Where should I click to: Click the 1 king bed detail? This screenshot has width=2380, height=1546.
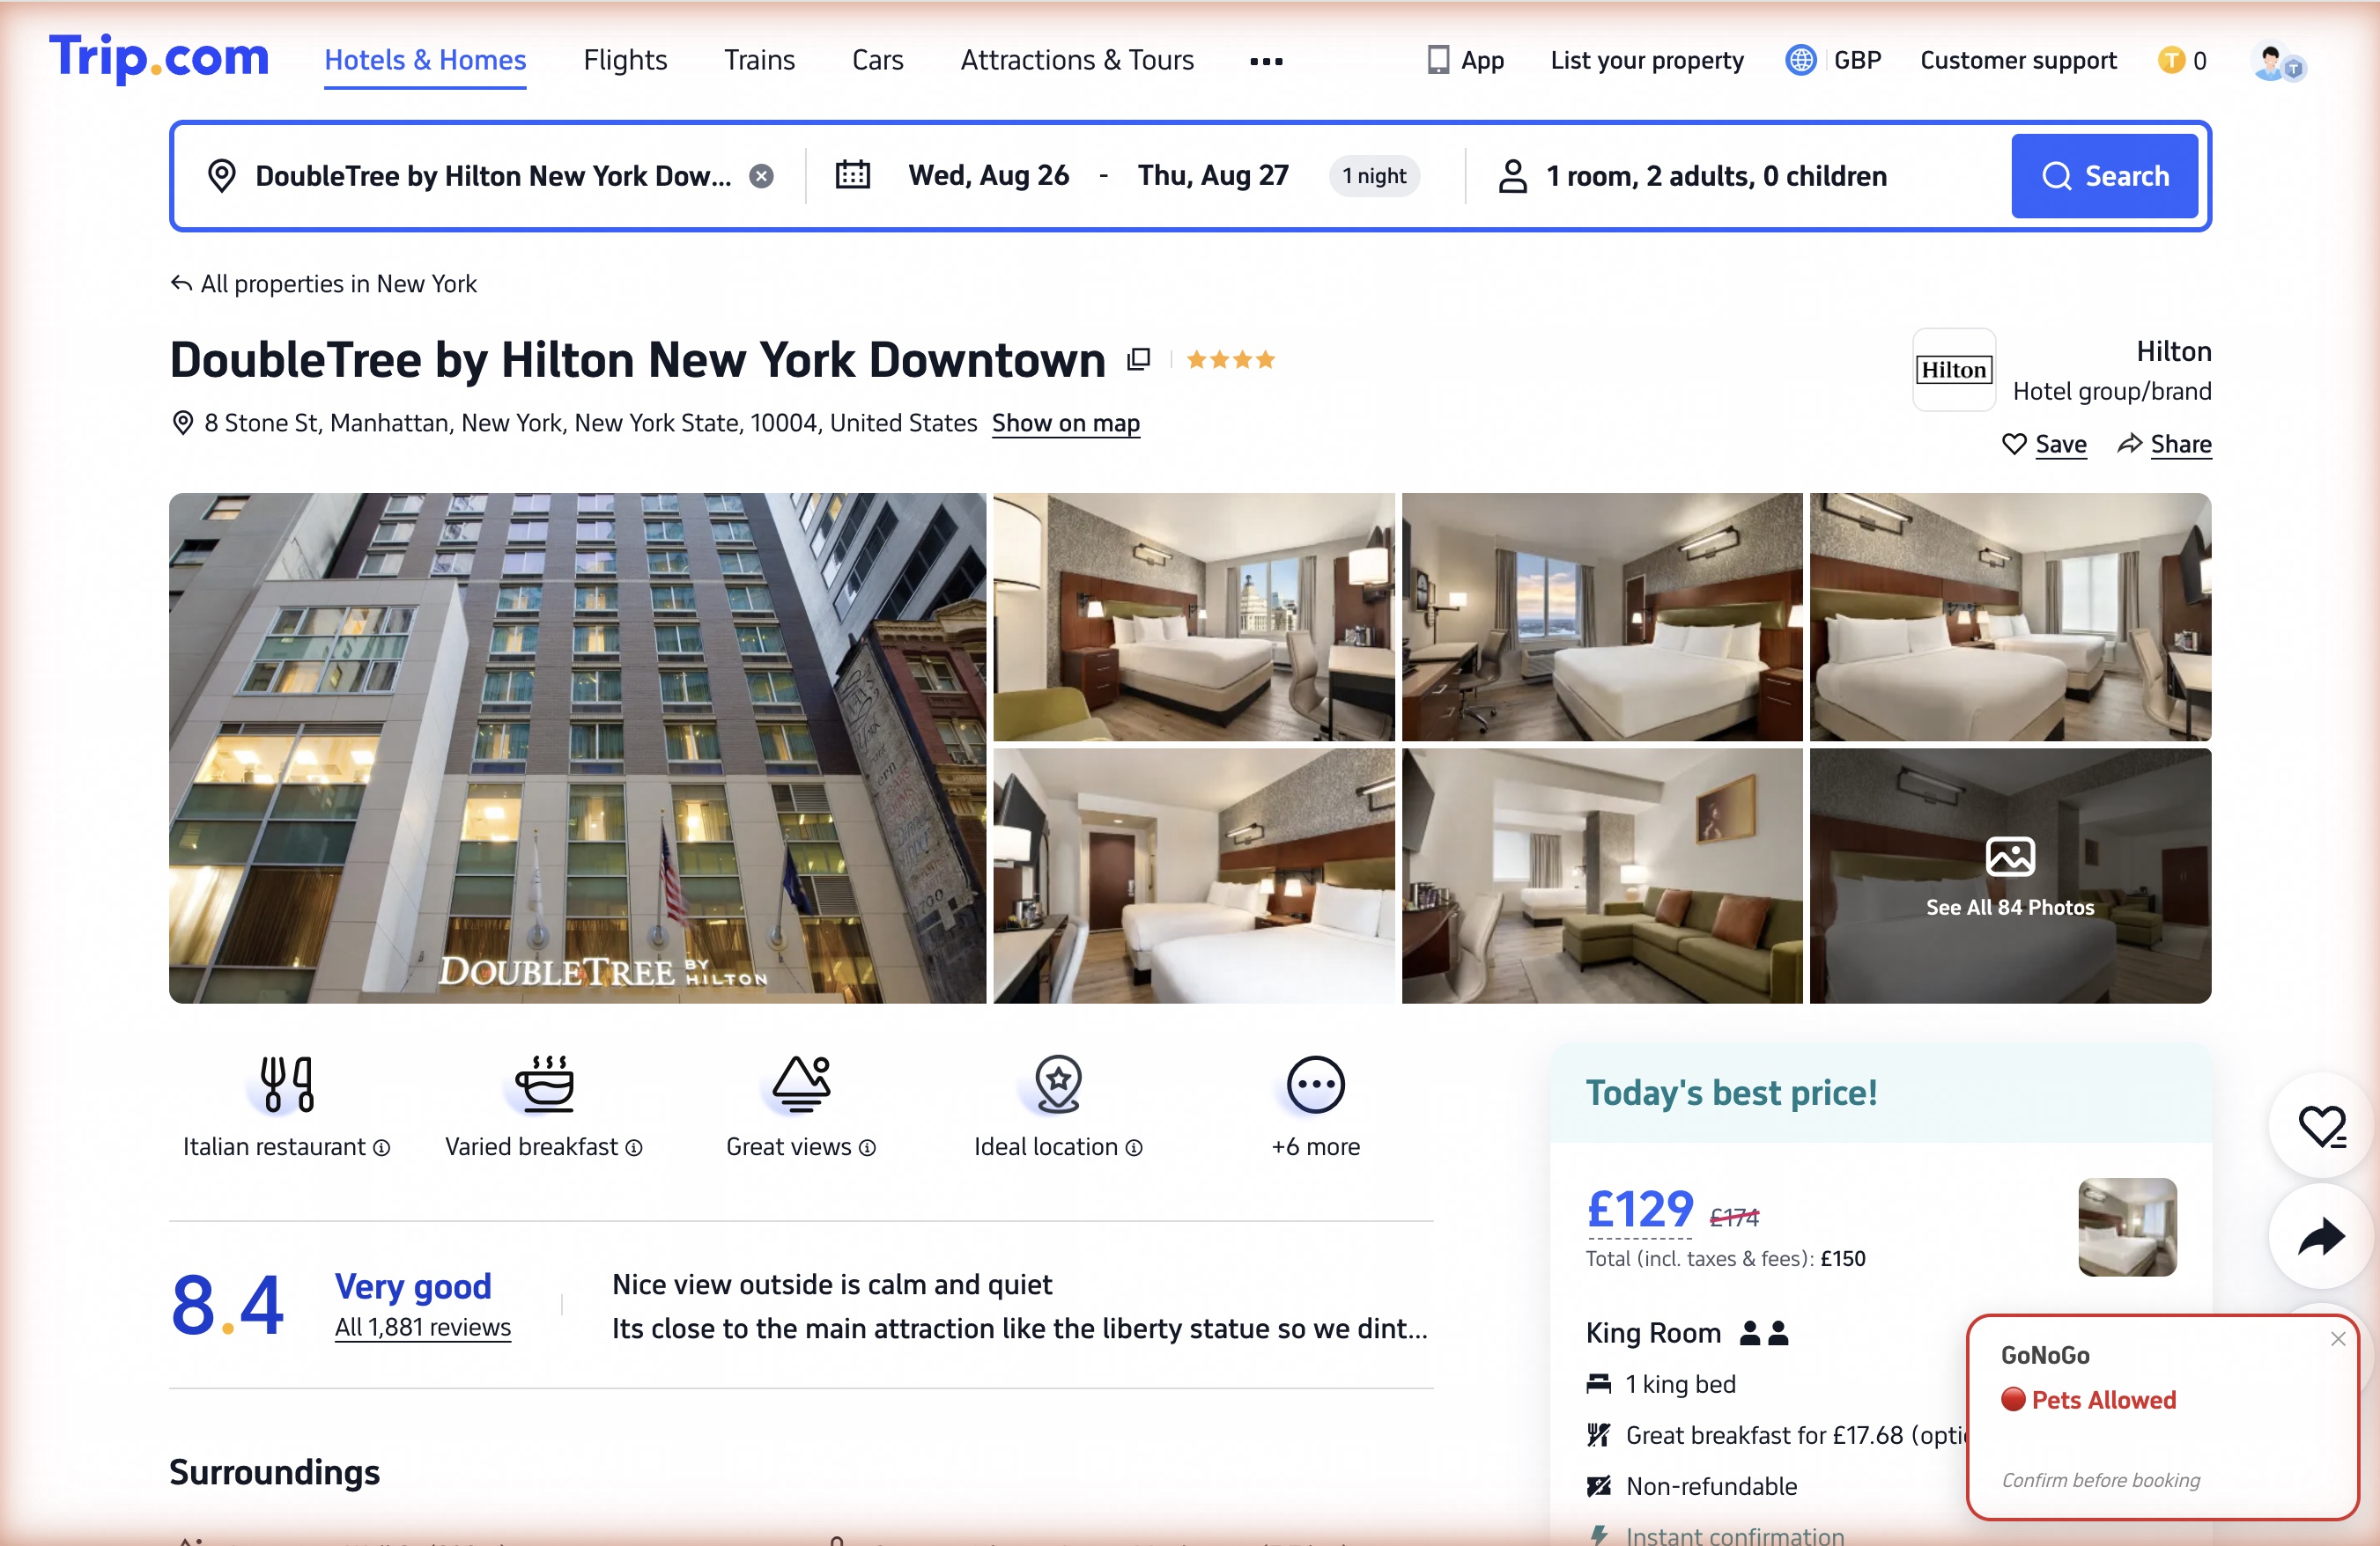click(1680, 1384)
